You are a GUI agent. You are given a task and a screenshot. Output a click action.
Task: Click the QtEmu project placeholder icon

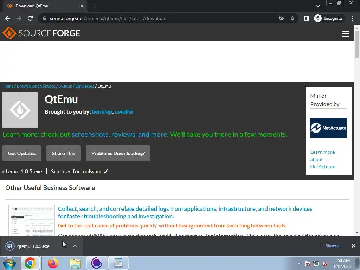(20, 110)
